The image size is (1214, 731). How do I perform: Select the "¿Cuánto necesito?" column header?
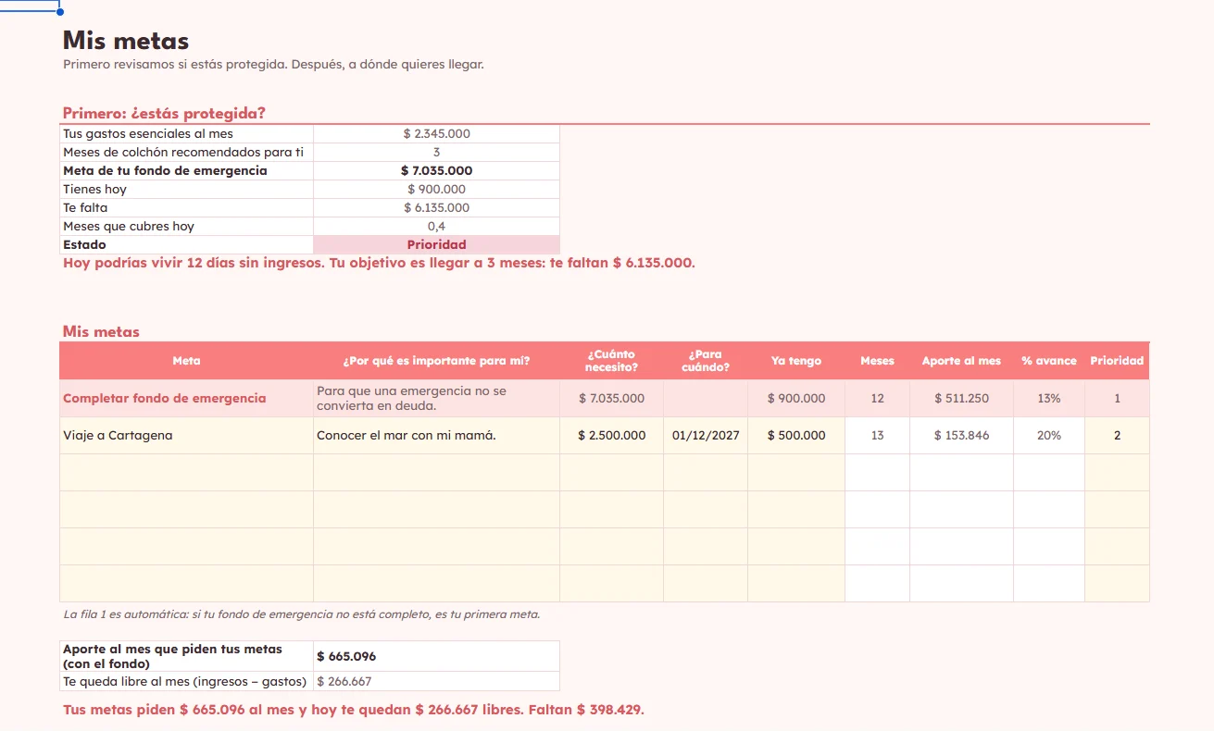coord(612,361)
